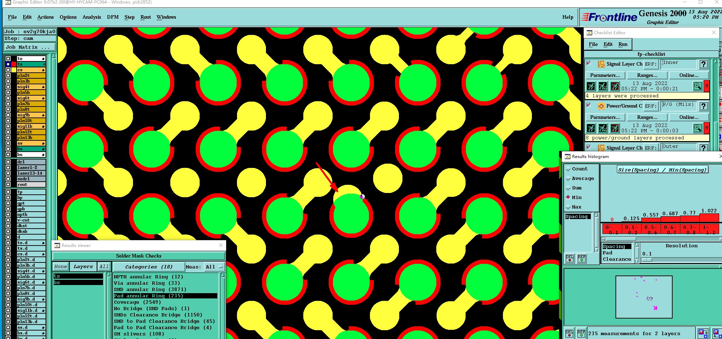Click the 0.5-0.6 histogram range swatch
The width and height of the screenshot is (722, 339).
651,229
